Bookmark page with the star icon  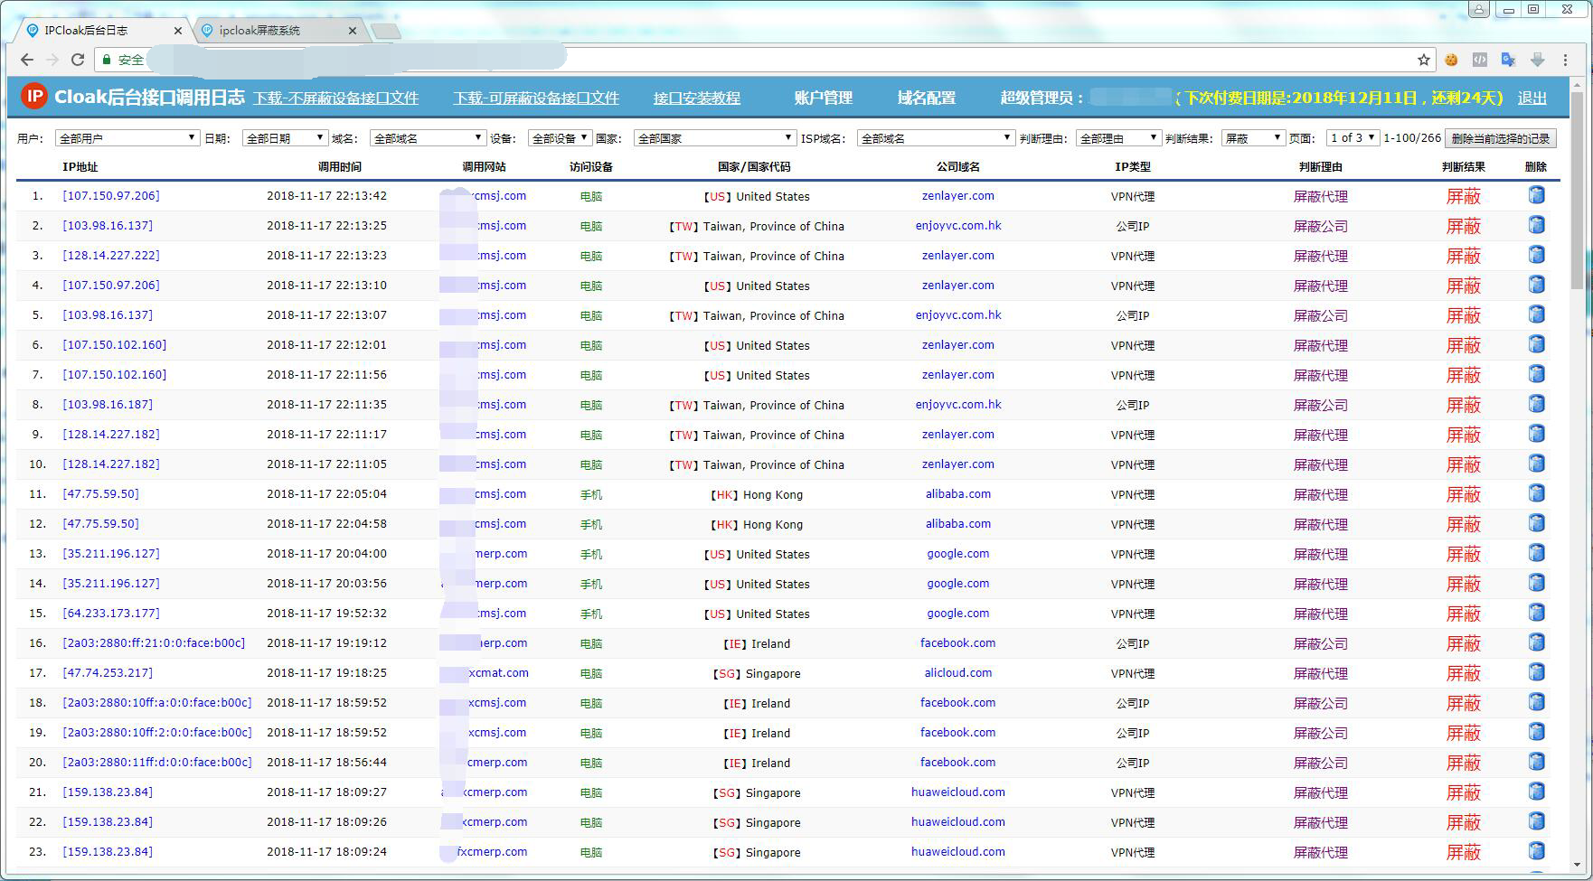click(1424, 60)
